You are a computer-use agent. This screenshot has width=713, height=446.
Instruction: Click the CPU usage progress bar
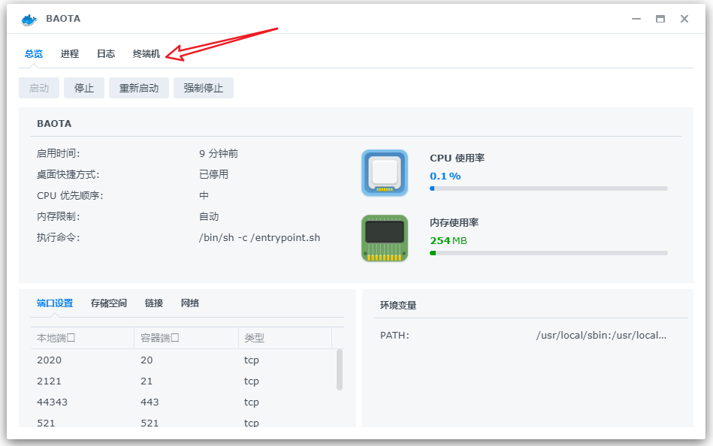tap(548, 188)
